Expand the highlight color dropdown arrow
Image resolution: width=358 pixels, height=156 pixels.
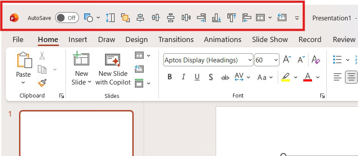point(296,77)
